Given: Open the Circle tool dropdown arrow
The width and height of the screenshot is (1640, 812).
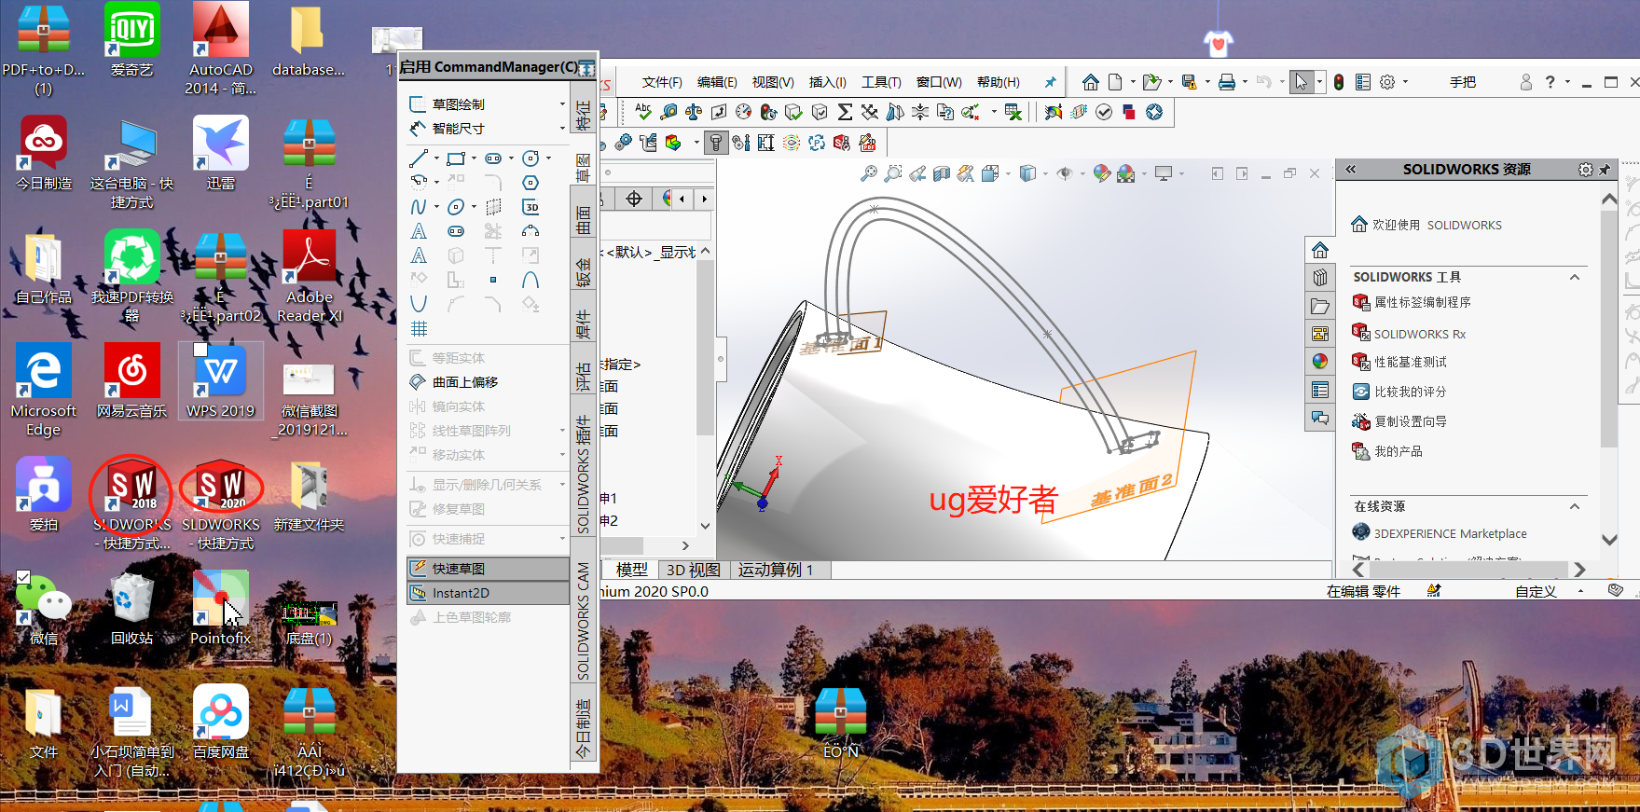Looking at the screenshot, I should click(548, 158).
